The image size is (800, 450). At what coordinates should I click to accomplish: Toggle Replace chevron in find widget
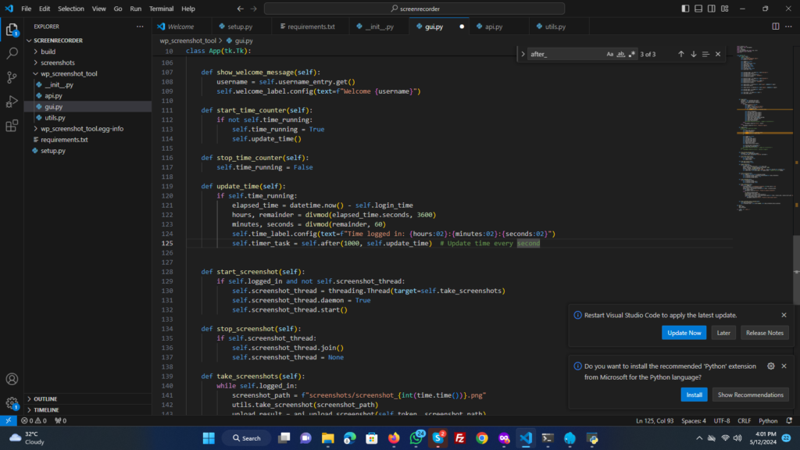[x=523, y=54]
